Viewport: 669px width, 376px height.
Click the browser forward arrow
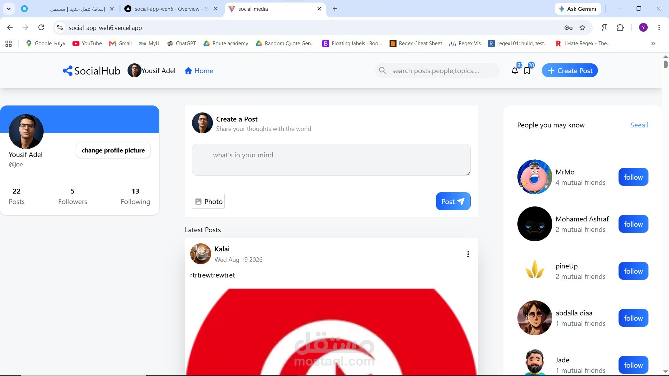point(25,28)
